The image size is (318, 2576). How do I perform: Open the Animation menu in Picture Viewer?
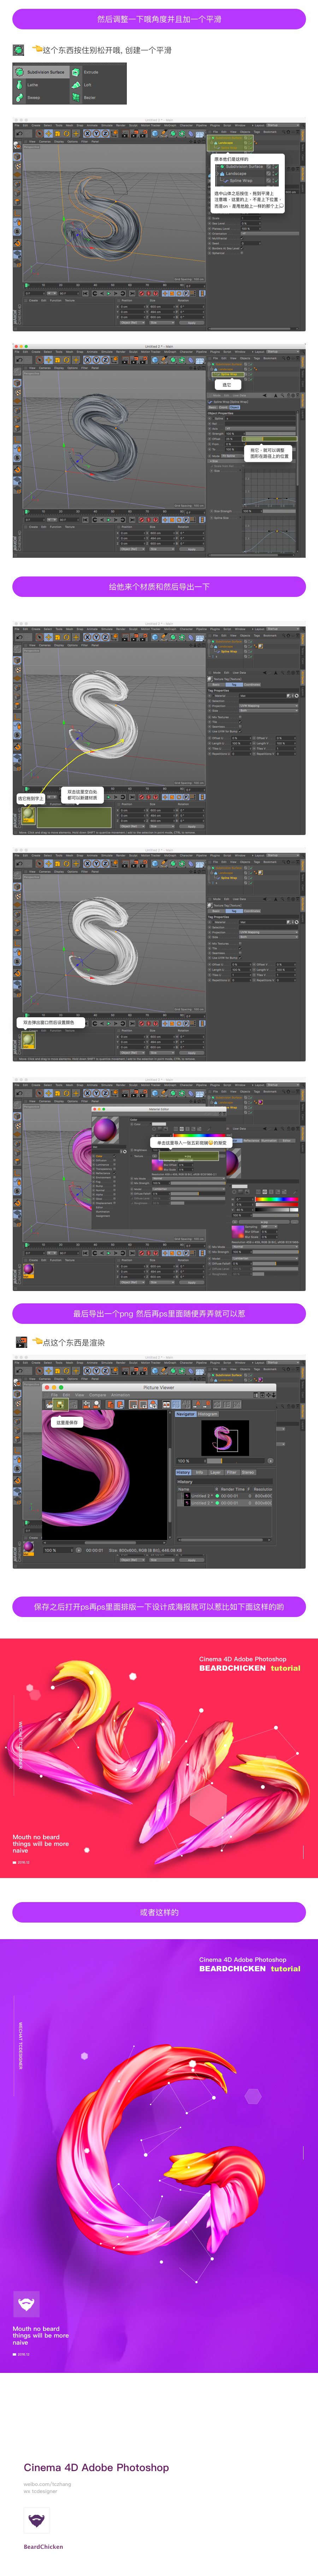(x=120, y=1395)
